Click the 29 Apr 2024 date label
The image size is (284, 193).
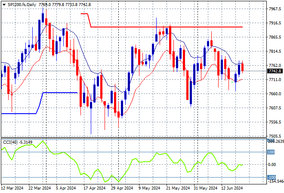click(122, 188)
